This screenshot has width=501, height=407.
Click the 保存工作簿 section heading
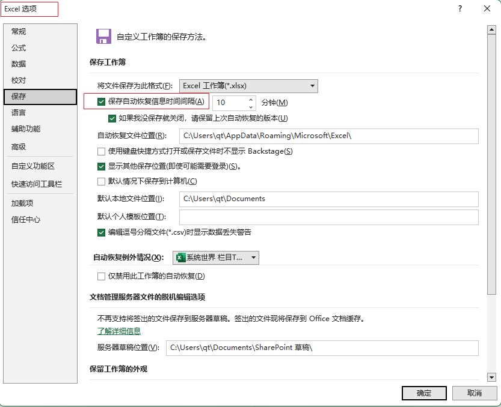tap(108, 62)
